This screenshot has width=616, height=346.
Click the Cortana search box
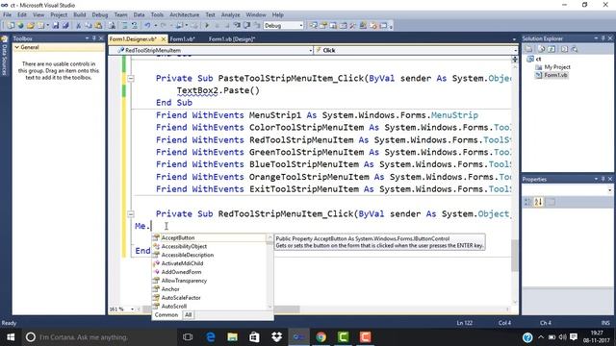click(x=98, y=337)
